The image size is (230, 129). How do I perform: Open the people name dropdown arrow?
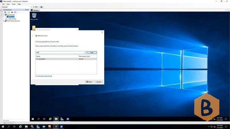pos(85,53)
